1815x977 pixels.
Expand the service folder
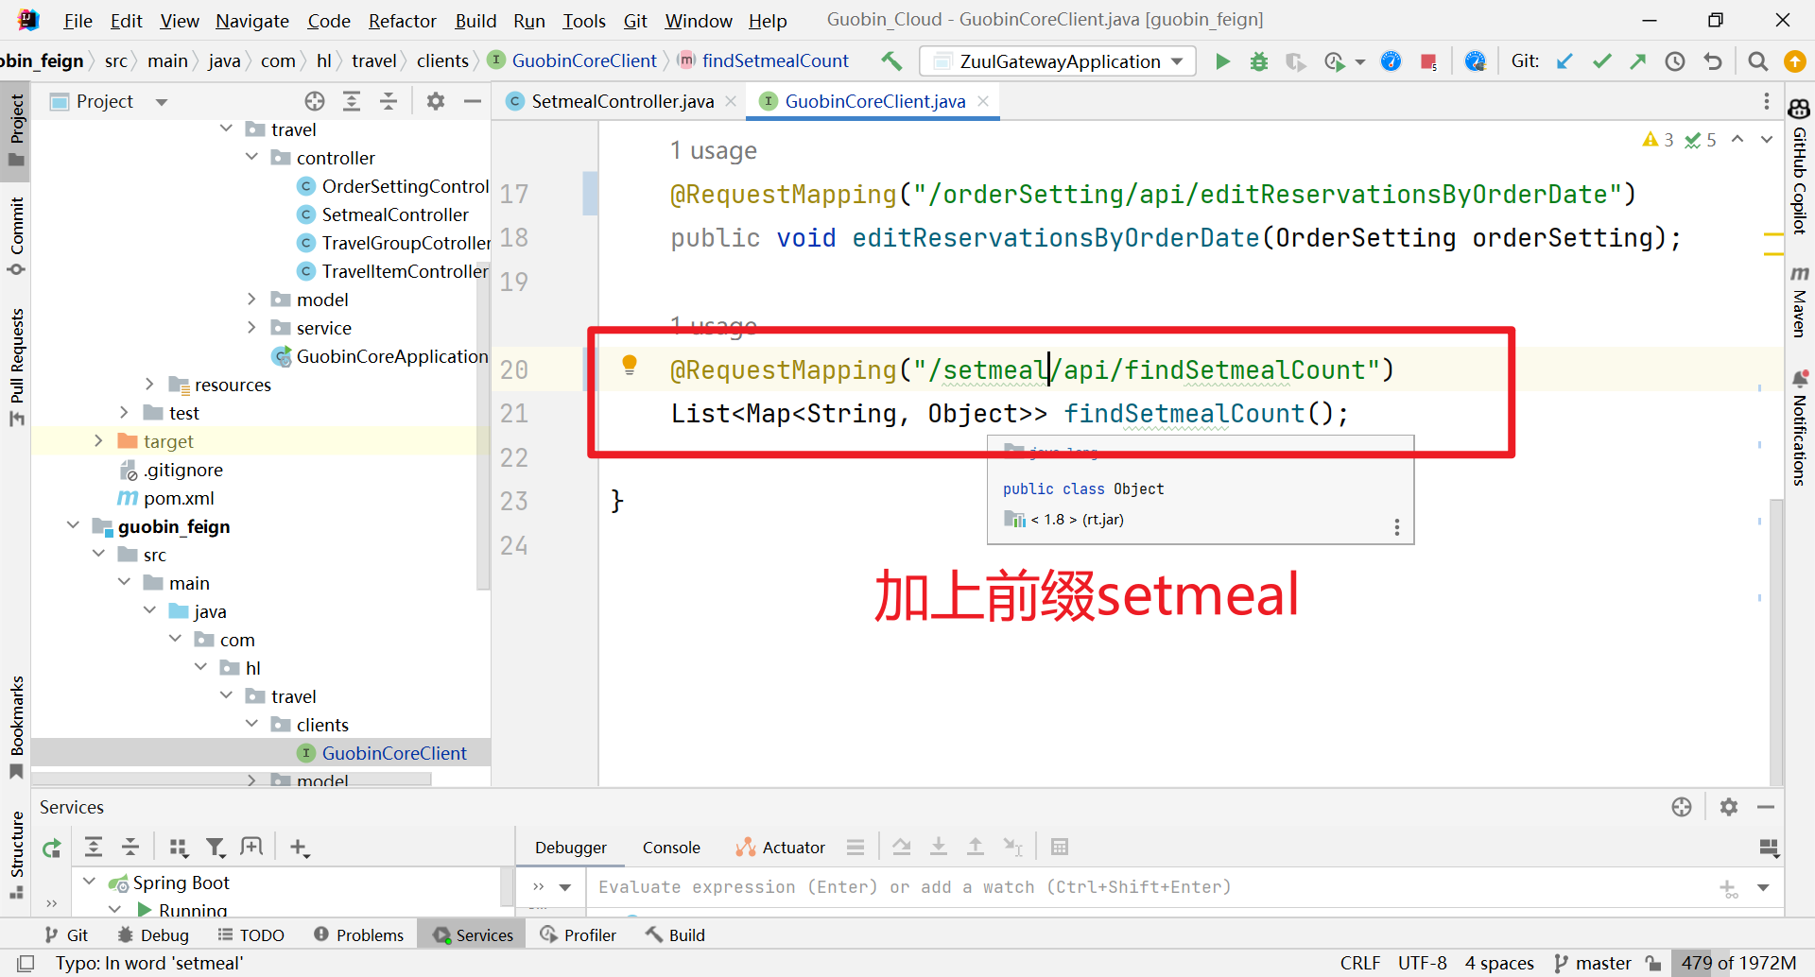coord(251,327)
